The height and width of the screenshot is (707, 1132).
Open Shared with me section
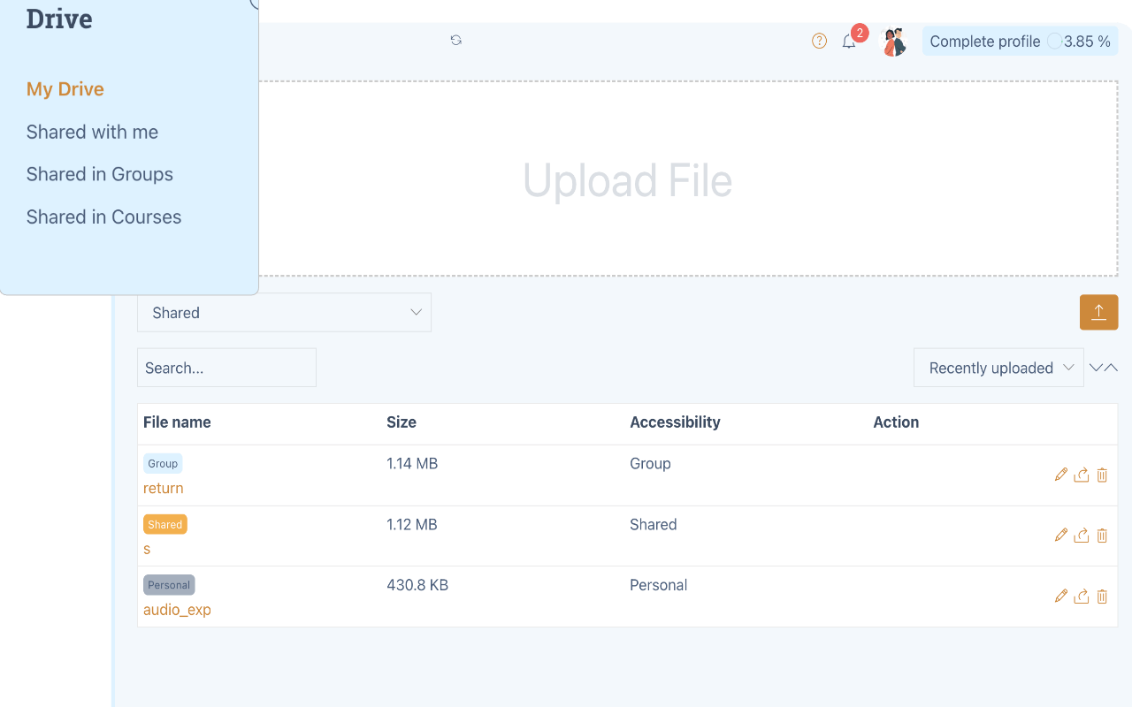pos(92,132)
